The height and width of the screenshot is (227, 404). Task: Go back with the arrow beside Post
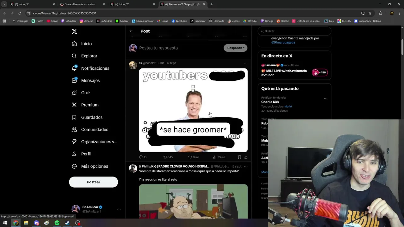pos(131,31)
